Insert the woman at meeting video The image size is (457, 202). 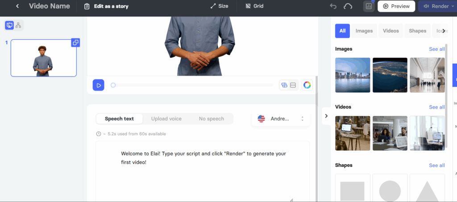(390, 133)
